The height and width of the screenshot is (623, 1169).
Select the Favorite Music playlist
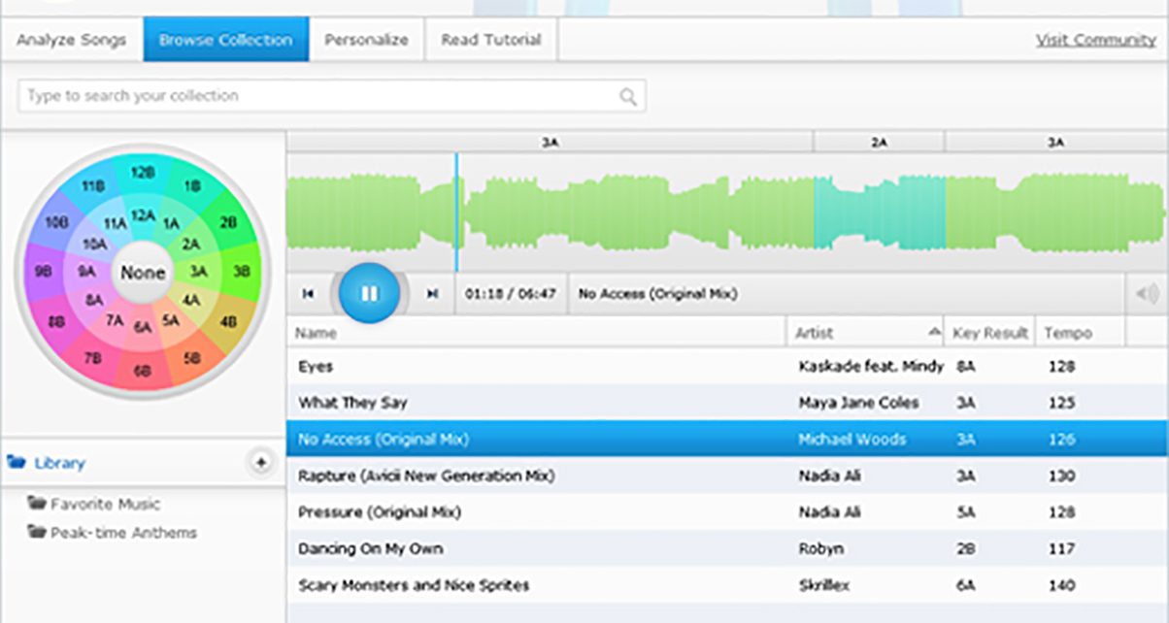[105, 504]
